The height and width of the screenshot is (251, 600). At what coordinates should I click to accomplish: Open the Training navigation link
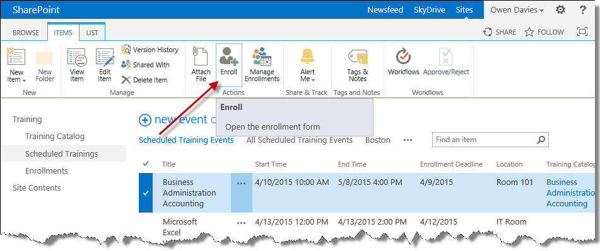tap(27, 120)
